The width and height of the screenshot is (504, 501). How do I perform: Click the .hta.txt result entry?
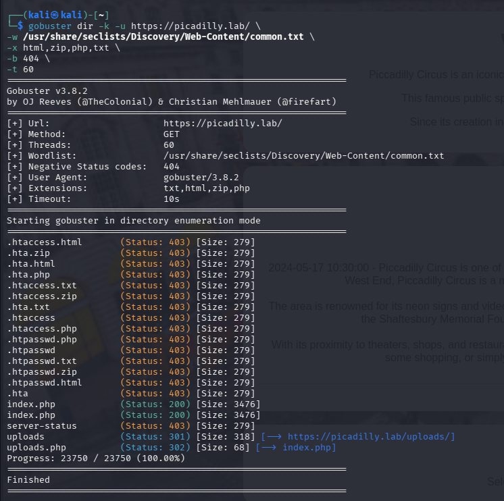click(28, 307)
